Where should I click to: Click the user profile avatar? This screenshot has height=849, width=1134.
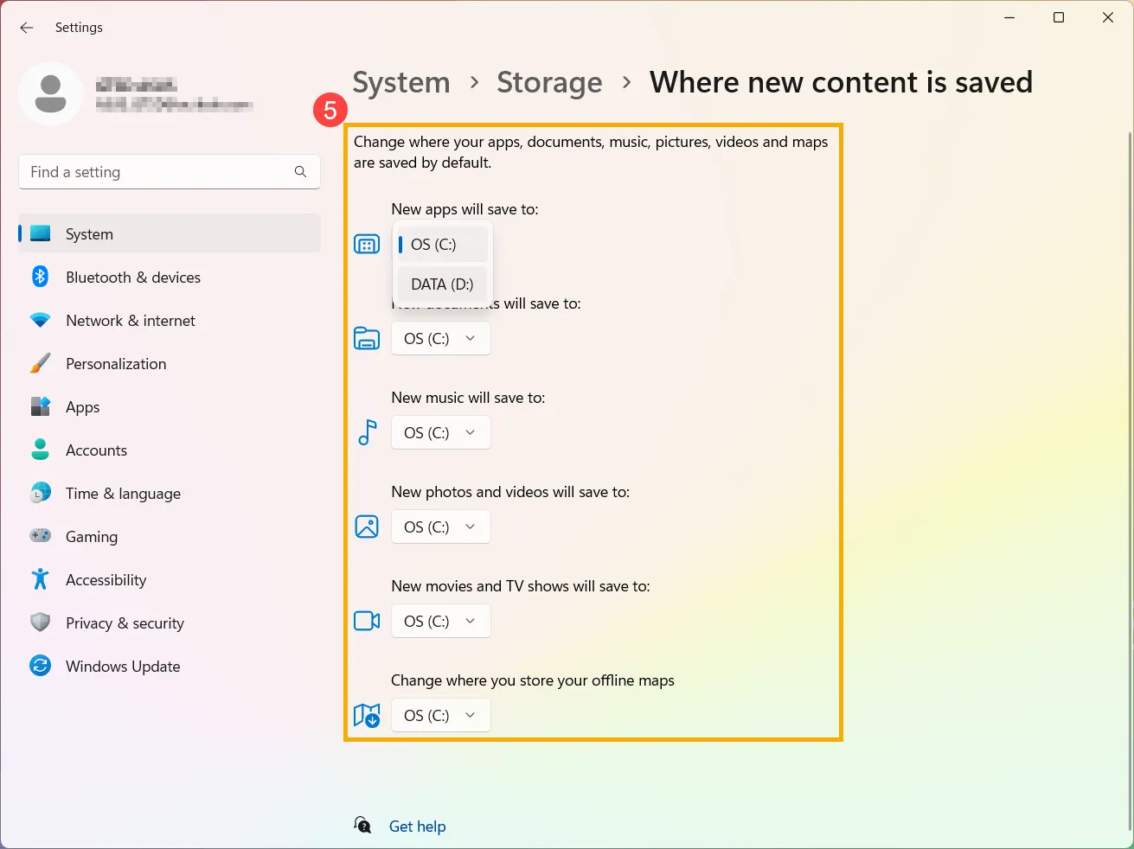pos(50,93)
